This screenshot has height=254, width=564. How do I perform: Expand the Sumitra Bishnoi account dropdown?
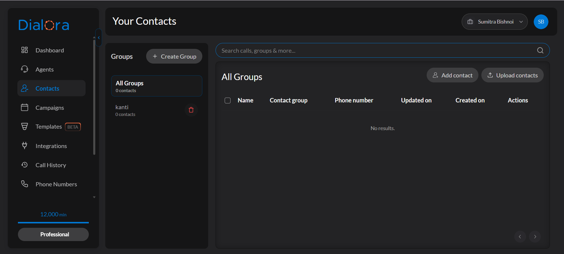[x=495, y=22]
